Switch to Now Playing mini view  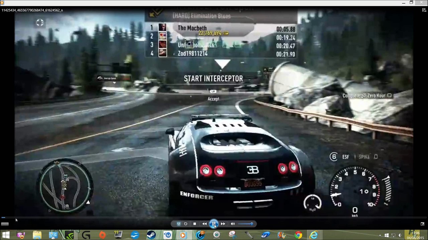click(x=422, y=224)
